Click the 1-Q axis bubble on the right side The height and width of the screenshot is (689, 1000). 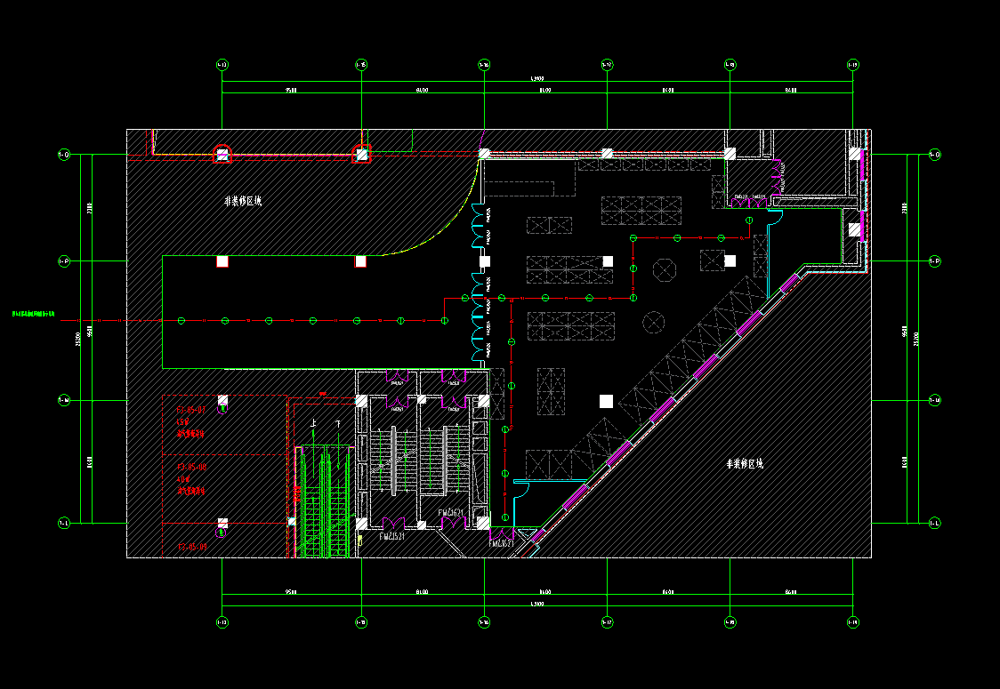coord(934,156)
